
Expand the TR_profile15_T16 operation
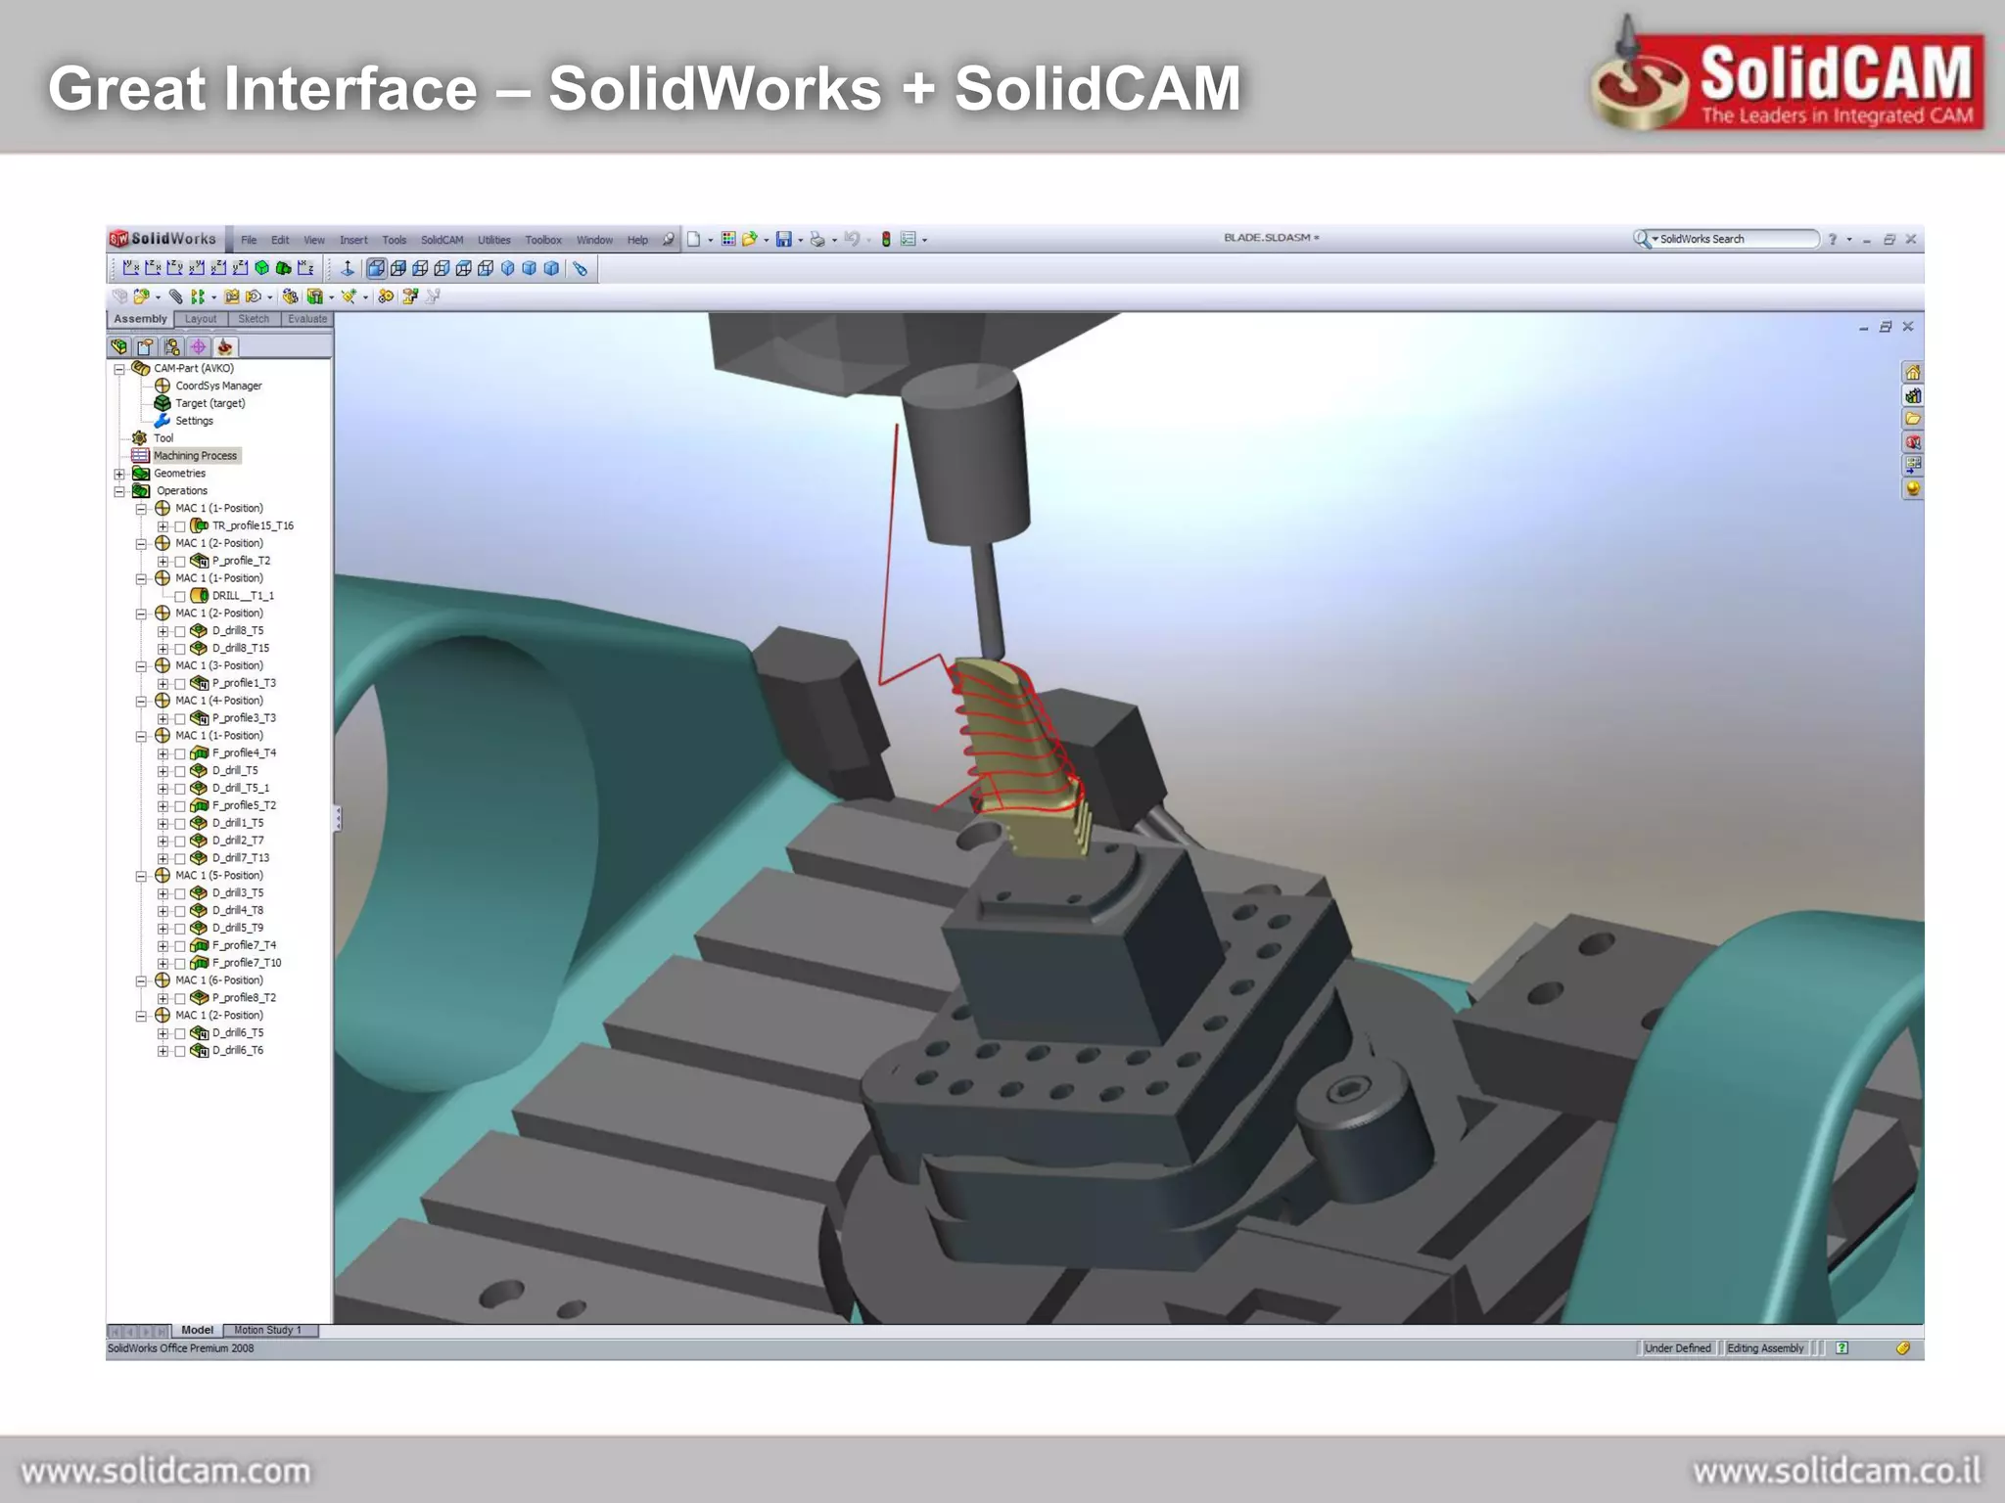point(163,526)
